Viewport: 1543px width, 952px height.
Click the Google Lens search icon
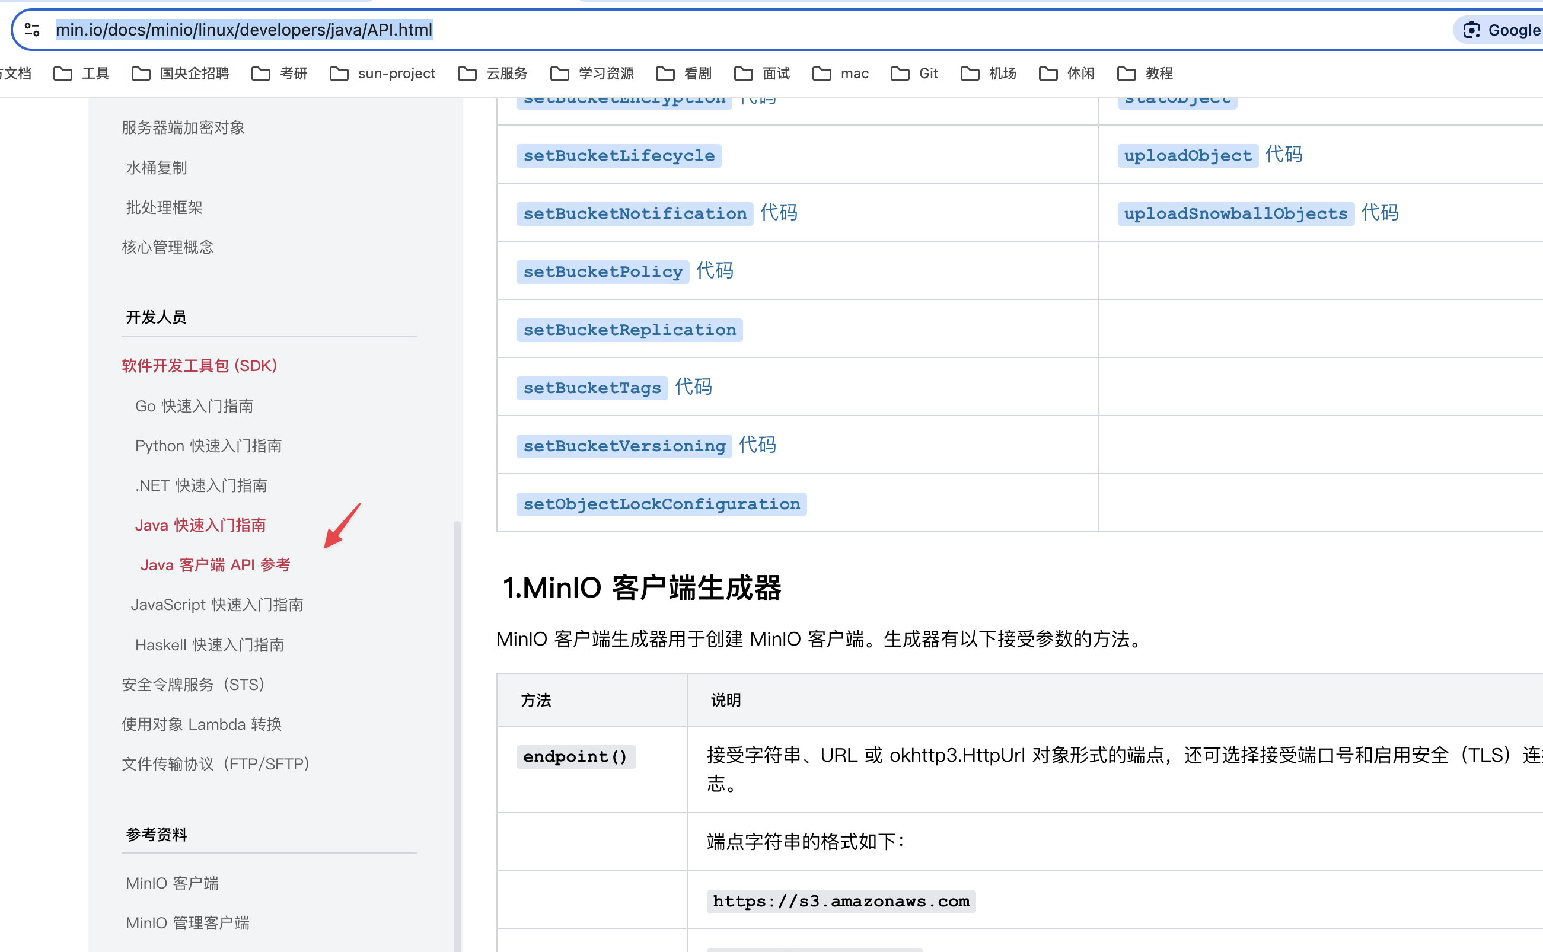pos(1471,30)
